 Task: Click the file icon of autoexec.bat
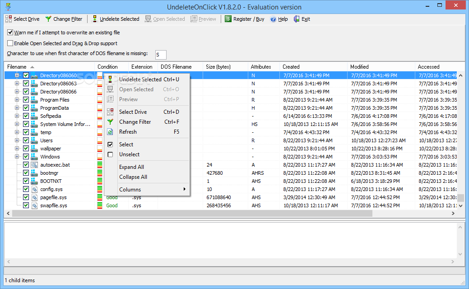point(34,165)
